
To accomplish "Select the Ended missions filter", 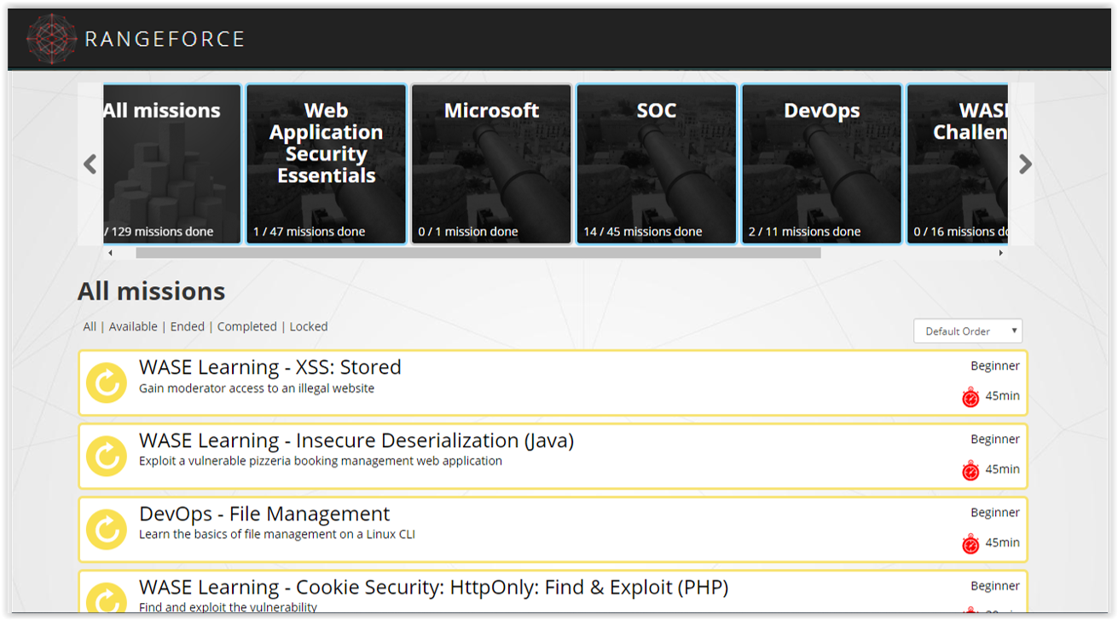I will pos(187,327).
